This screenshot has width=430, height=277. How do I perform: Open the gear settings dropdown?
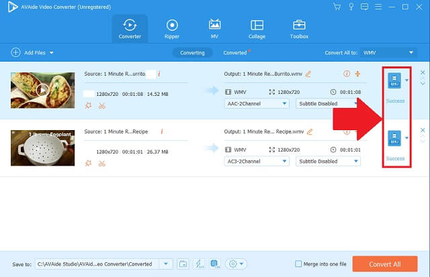[236, 264]
